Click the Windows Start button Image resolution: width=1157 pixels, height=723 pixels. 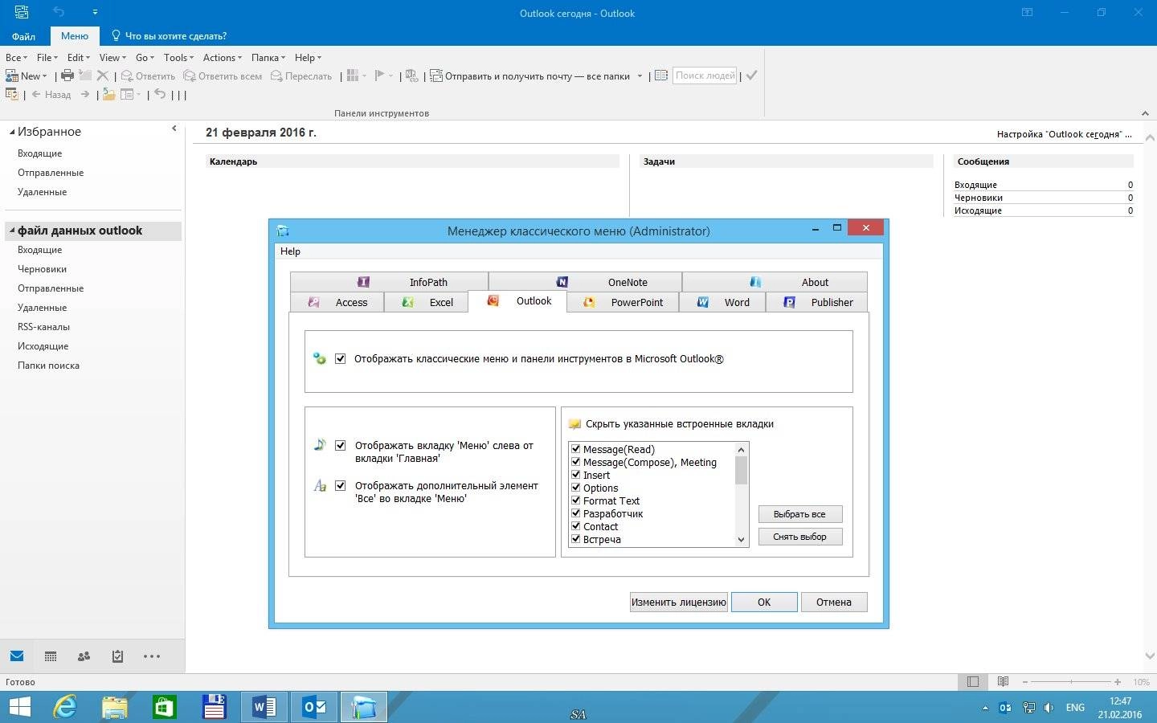point(19,707)
